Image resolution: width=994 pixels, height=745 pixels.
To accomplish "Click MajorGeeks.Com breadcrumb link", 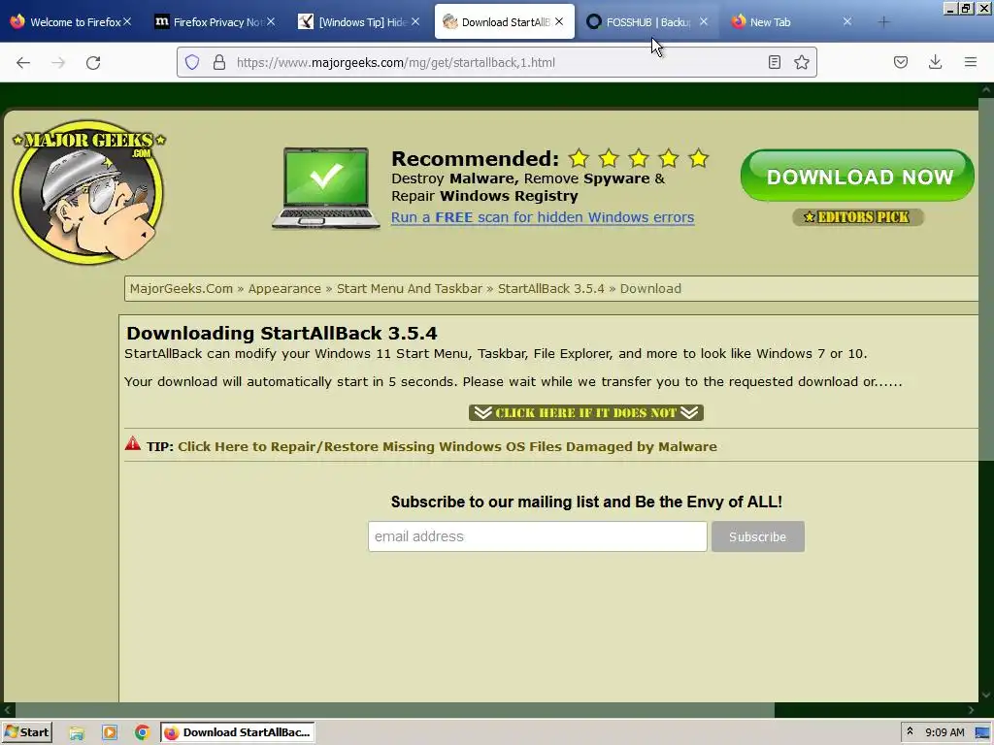I will pos(182,289).
